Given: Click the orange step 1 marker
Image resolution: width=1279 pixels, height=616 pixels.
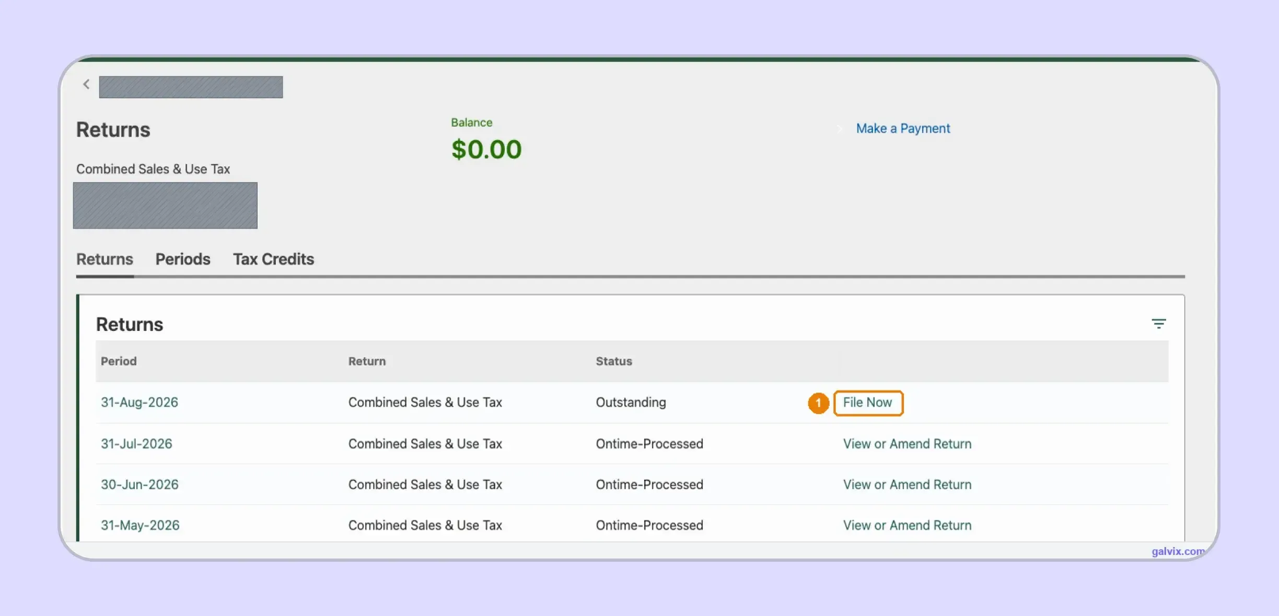Looking at the screenshot, I should [818, 403].
